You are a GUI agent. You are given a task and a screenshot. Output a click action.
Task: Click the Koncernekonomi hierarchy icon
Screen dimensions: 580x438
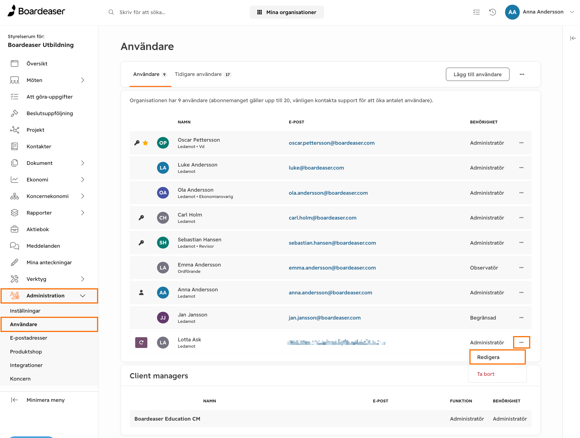coord(14,196)
